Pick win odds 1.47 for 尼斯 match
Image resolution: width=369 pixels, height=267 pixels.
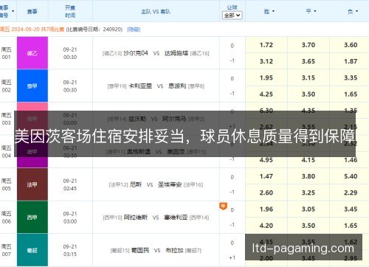(266, 176)
